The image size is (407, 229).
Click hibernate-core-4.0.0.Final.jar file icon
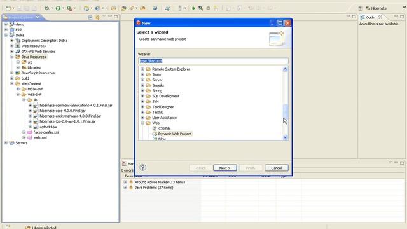tap(36, 111)
